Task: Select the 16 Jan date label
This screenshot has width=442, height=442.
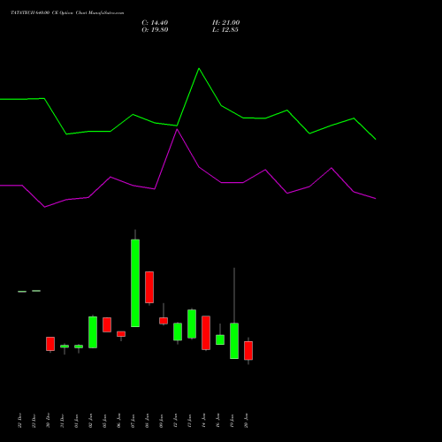Action: coord(217,421)
